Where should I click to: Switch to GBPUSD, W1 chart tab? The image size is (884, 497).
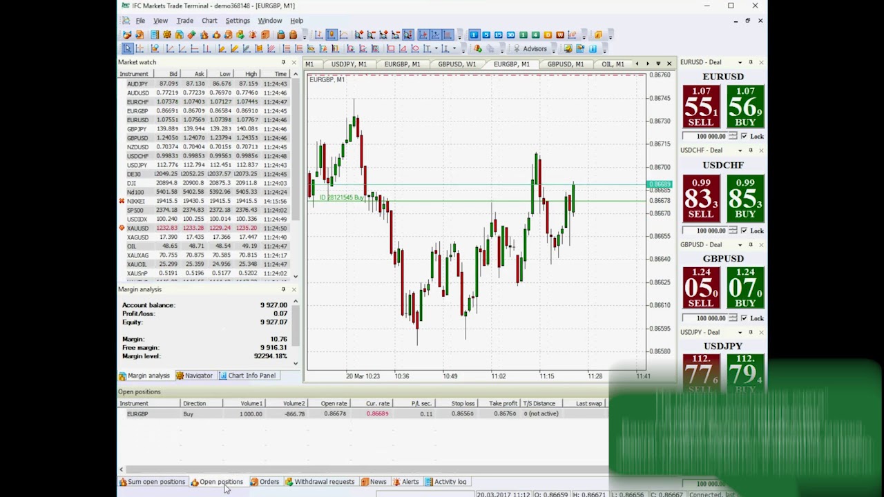pyautogui.click(x=457, y=64)
